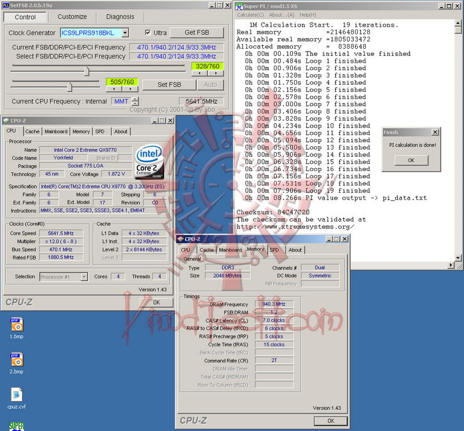Click the Get FSB button
Image resolution: width=464 pixels, height=431 pixels.
[x=197, y=32]
